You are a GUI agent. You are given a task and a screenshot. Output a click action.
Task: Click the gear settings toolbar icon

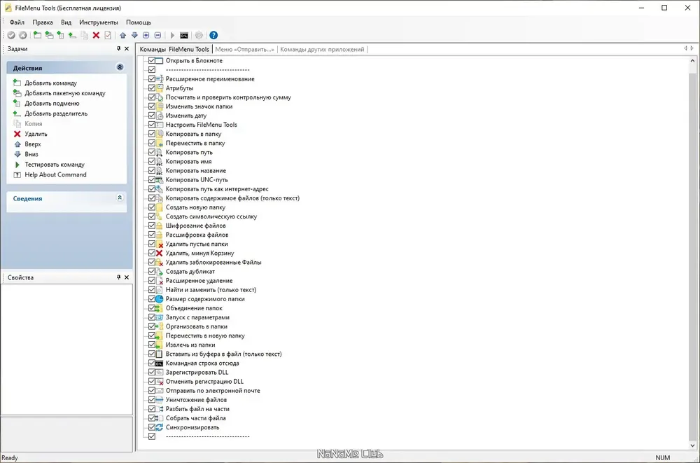[x=199, y=35]
